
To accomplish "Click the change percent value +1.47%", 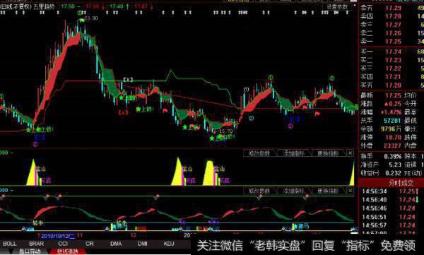I will pos(391,112).
